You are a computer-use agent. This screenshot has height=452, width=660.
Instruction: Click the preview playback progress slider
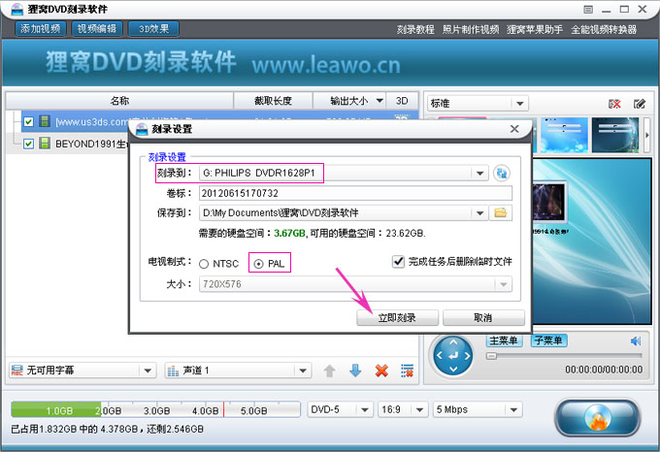pyautogui.click(x=564, y=356)
